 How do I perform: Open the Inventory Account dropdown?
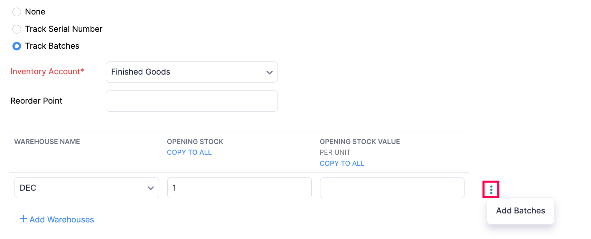[191, 72]
